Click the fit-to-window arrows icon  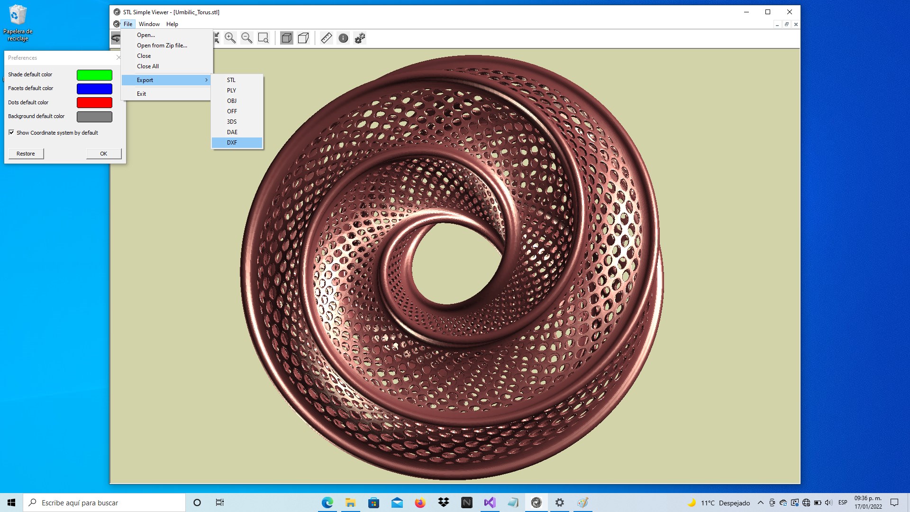pos(217,38)
